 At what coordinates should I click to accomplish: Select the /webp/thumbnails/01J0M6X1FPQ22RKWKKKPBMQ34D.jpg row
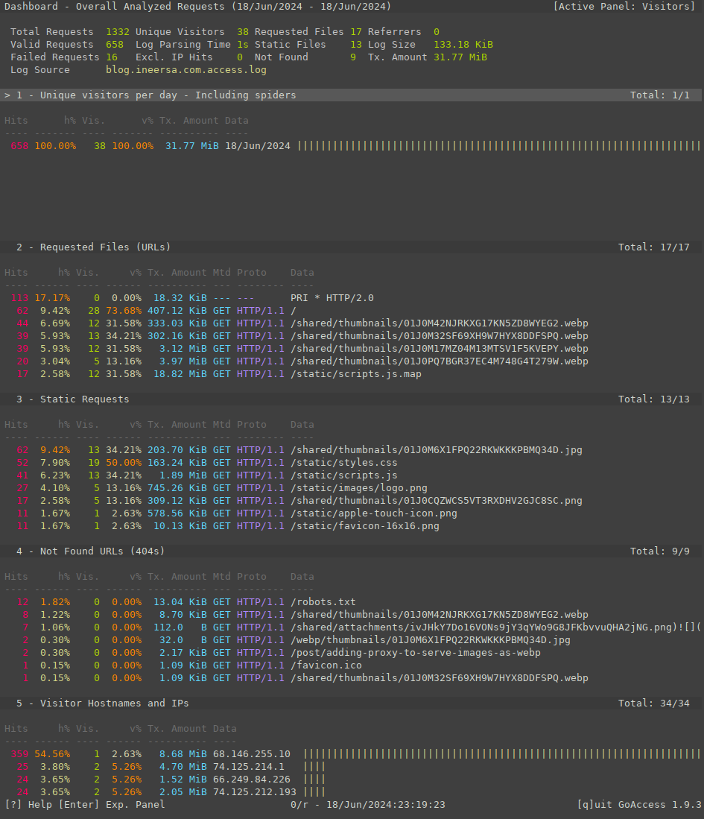(351, 640)
